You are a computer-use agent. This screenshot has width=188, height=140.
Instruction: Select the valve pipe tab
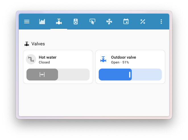(x=59, y=22)
